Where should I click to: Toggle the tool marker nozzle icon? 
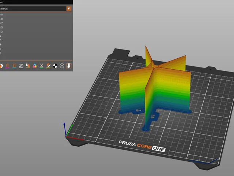[x=69, y=66]
